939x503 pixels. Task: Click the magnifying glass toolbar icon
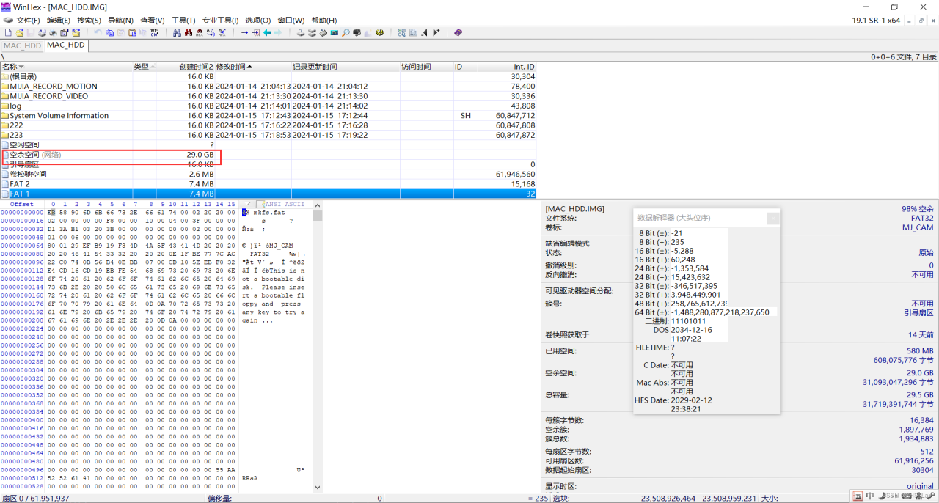[x=346, y=33]
